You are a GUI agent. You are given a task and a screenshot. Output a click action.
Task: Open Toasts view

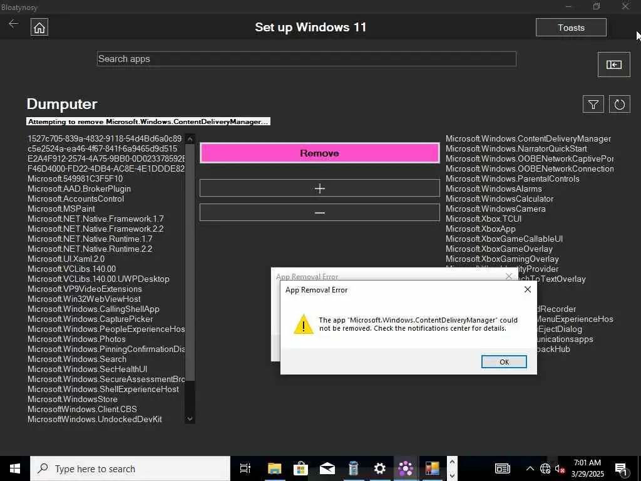click(571, 28)
